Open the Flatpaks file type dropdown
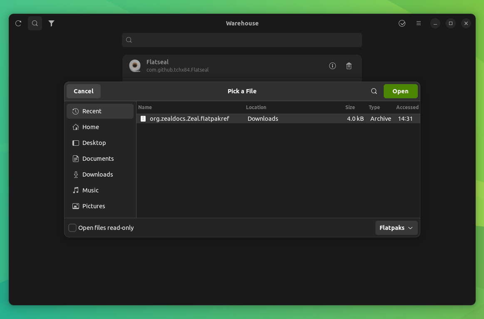 point(396,228)
